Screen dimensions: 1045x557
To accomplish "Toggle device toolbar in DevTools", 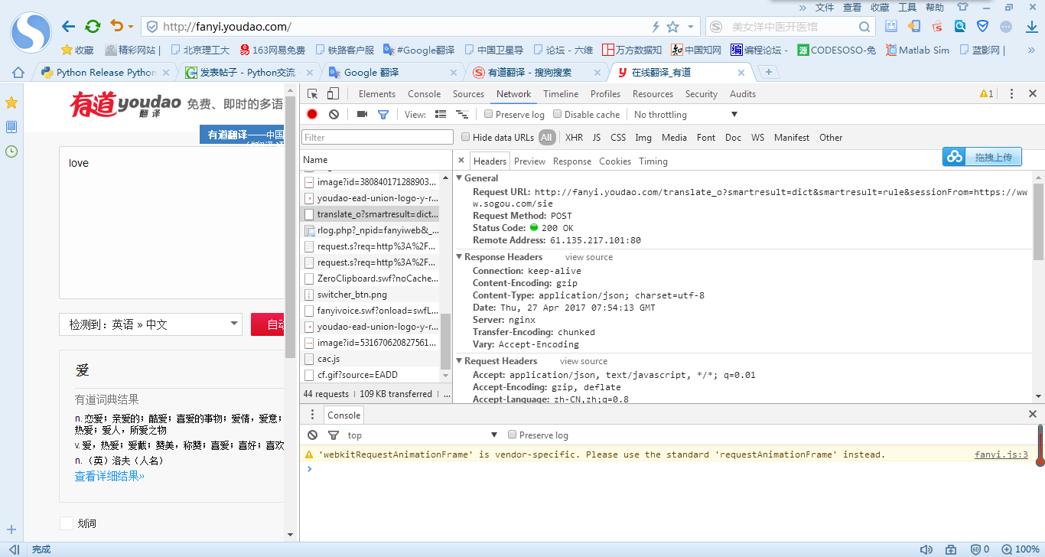I will pyautogui.click(x=333, y=94).
